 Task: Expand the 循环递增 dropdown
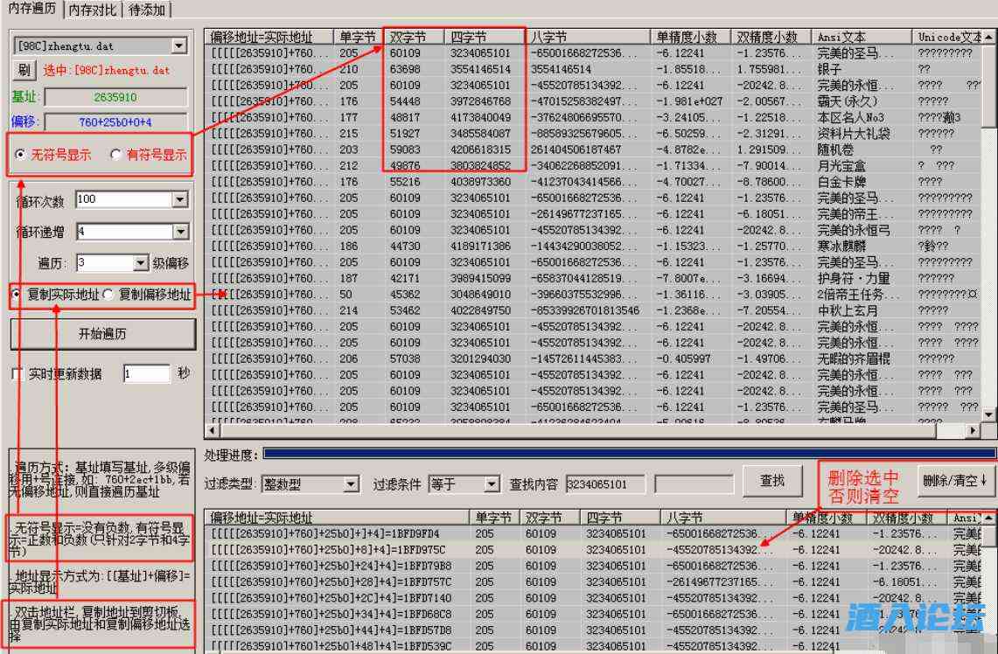[x=179, y=232]
